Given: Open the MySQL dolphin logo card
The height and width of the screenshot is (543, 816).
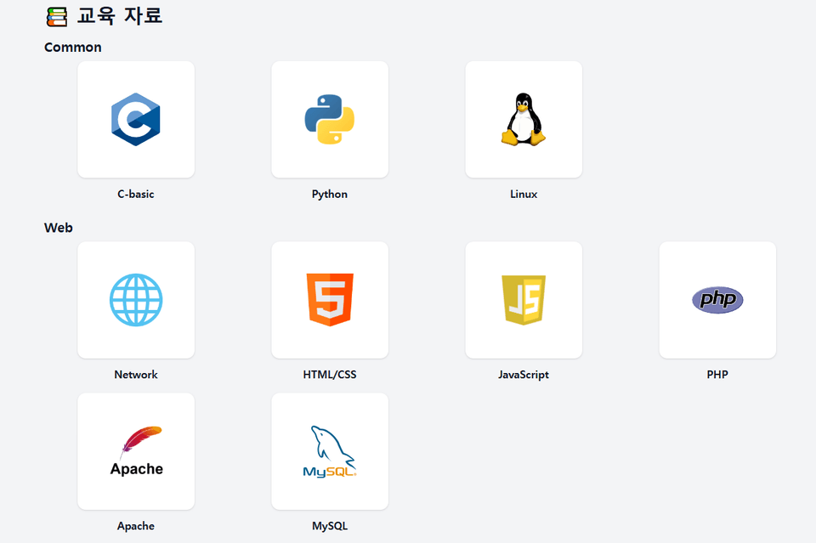Looking at the screenshot, I should [x=330, y=451].
